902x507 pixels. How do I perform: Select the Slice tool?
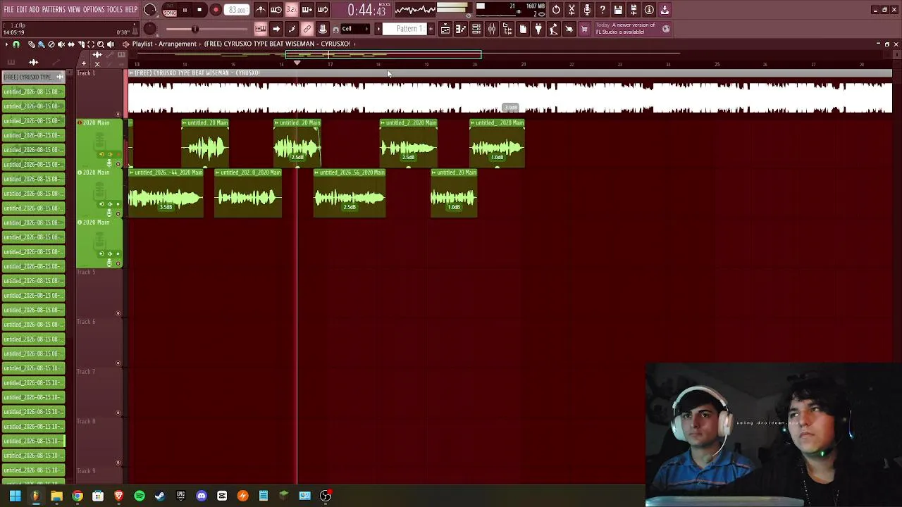pos(80,44)
